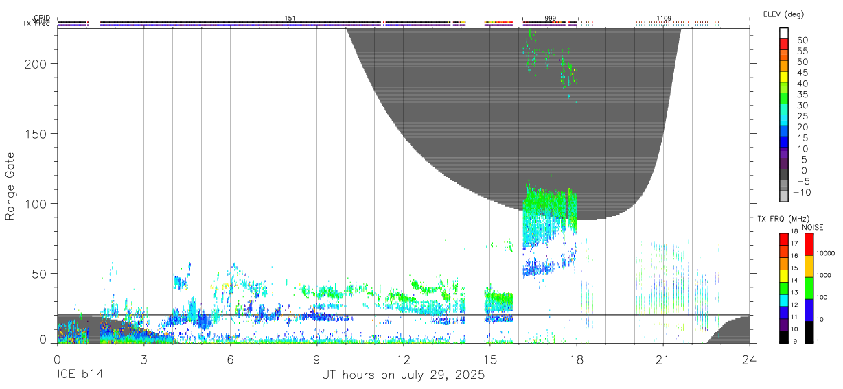Click the '60' label on the ELEV scale
This screenshot has width=843, height=389.
(803, 41)
